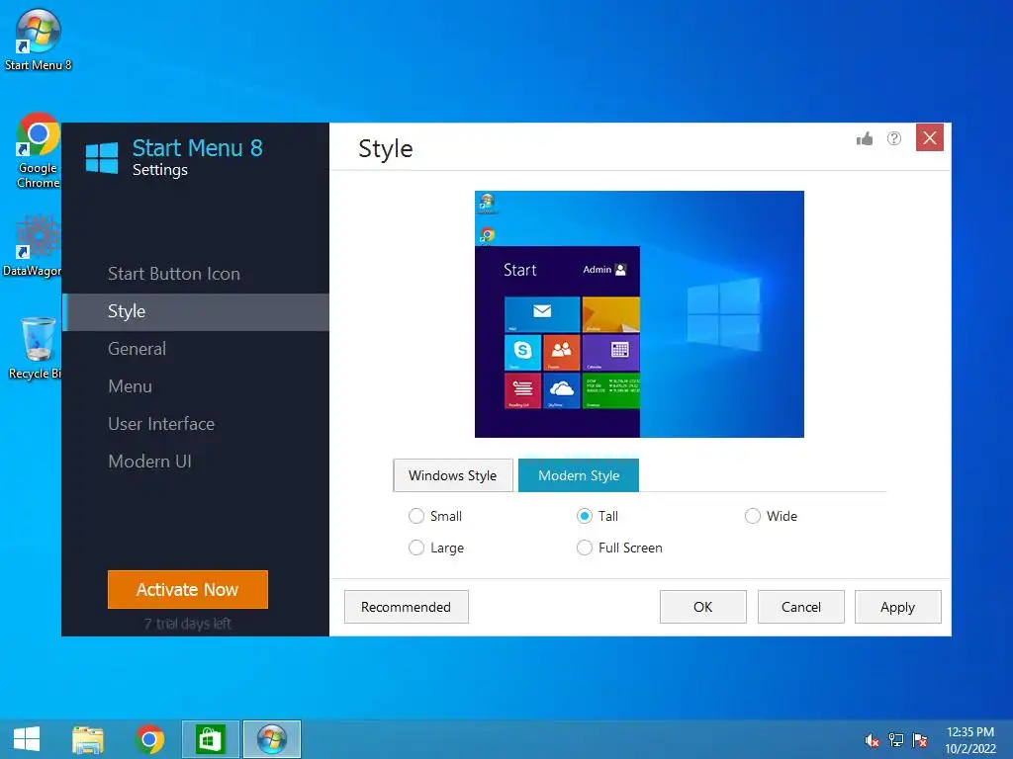Open the General settings section
The image size is (1013, 759).
(137, 349)
